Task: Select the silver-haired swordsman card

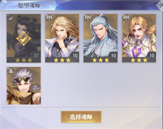Action: pos(100,38)
